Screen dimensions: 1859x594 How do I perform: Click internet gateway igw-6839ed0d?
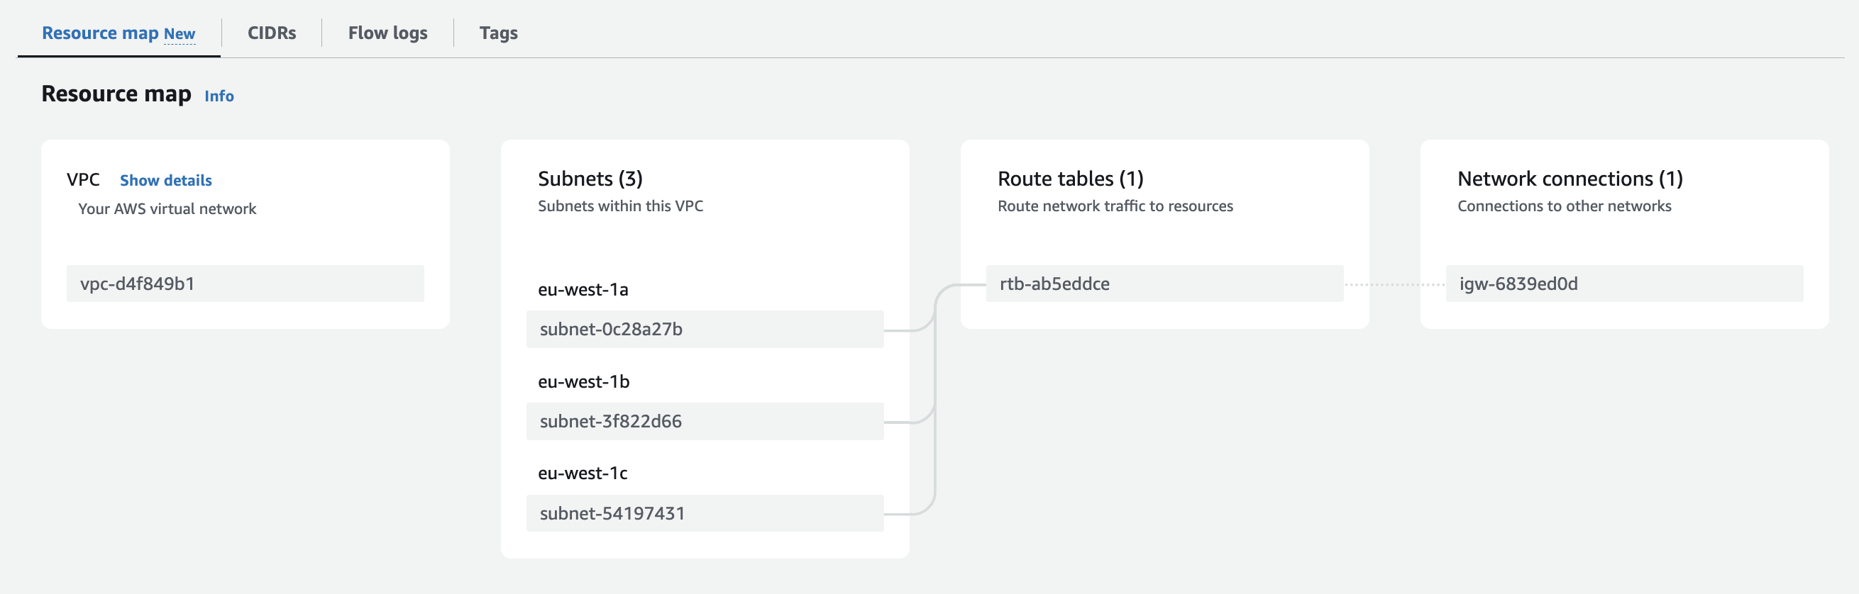1623,284
